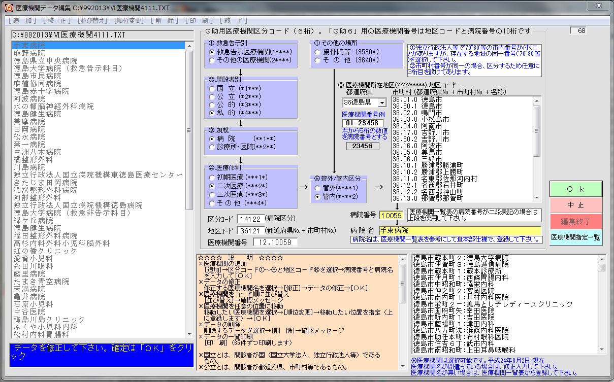
Task: Open the [追 加] menu item
Action: pos(22,21)
